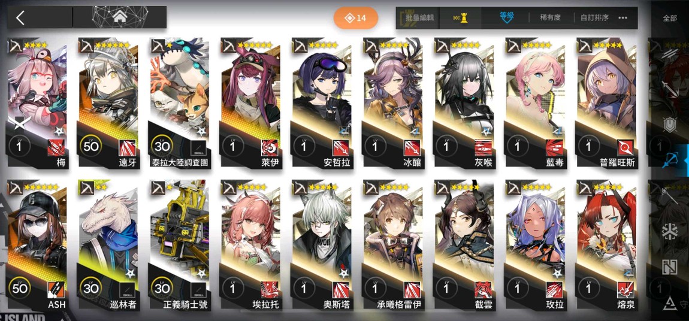The width and height of the screenshot is (689, 321).
Task: Tap the orange 14 counter badge
Action: click(x=355, y=18)
